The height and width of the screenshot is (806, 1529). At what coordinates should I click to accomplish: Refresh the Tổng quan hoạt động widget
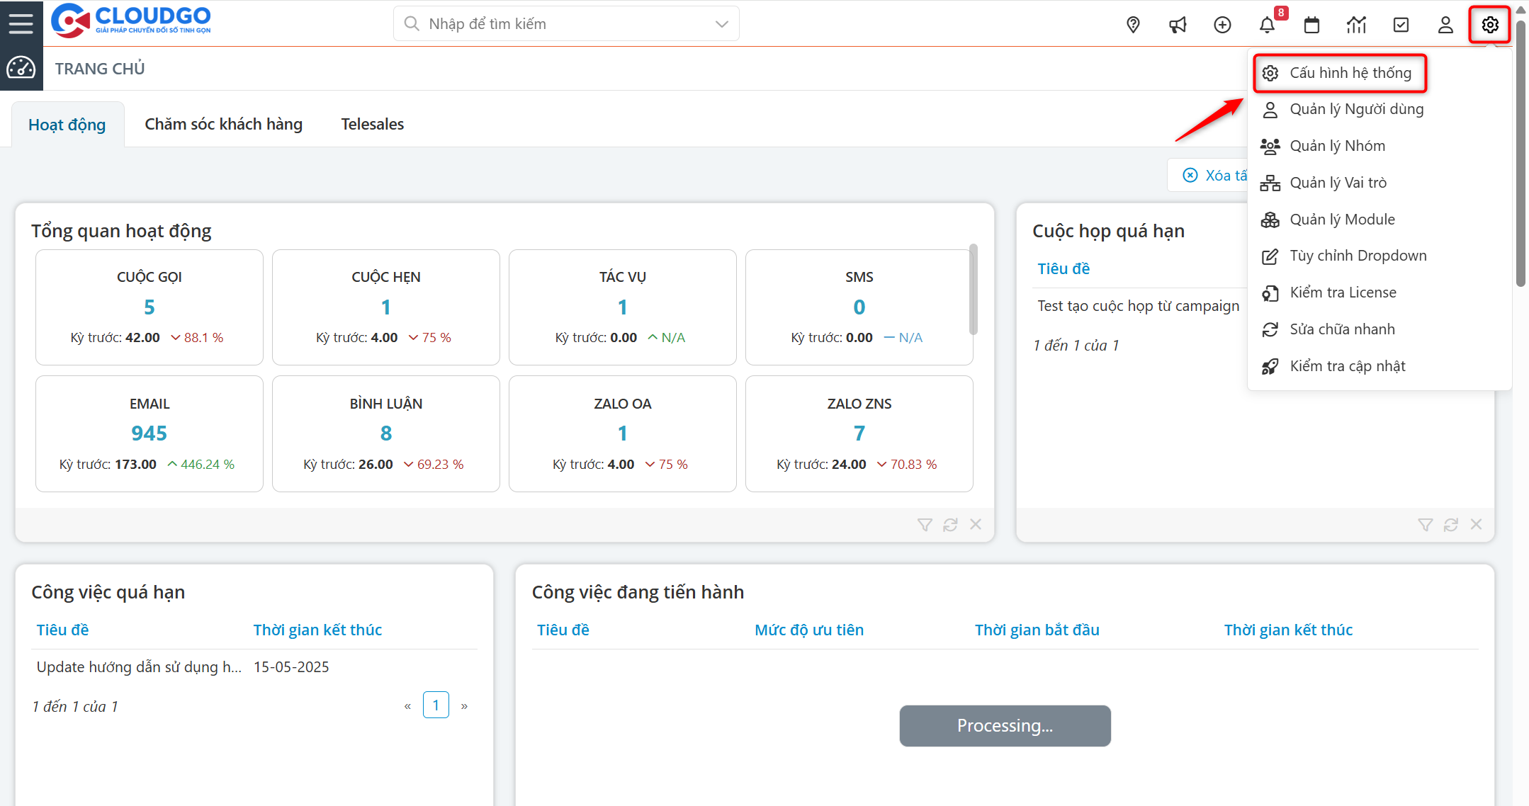tap(950, 525)
